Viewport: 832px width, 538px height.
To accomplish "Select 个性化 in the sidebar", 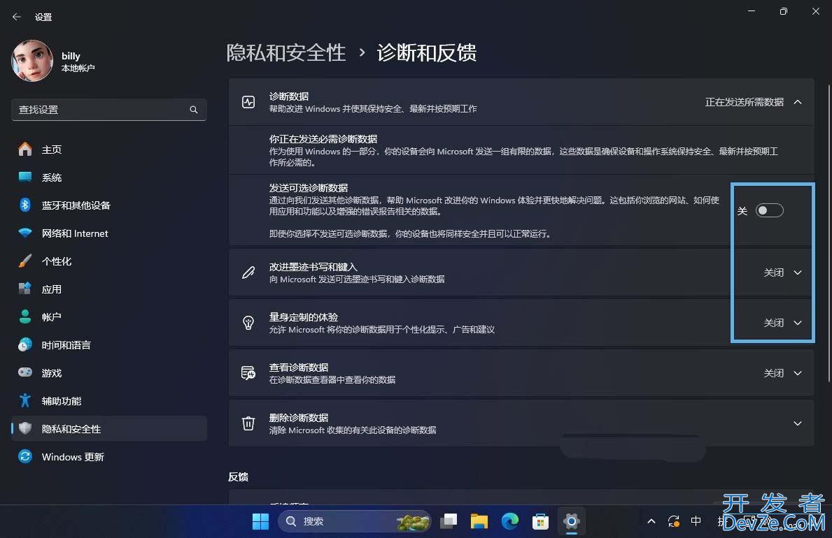I will 108,261.
